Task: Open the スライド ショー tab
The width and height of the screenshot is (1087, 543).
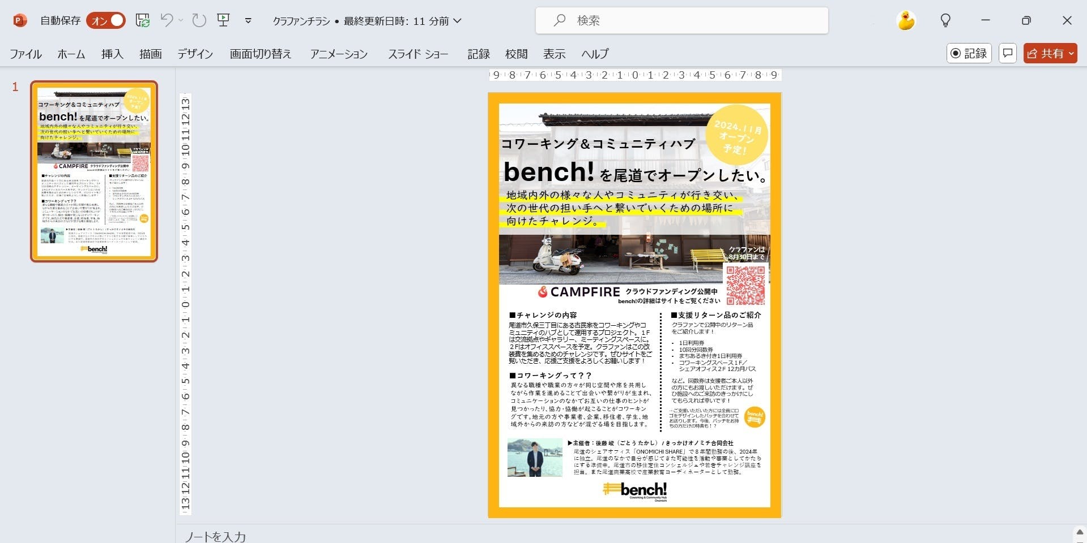Action: [x=418, y=54]
